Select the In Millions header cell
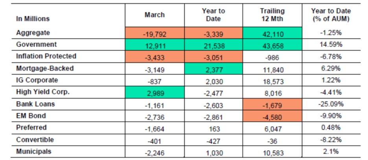Screen dimensions: 368x160 click(x=33, y=18)
